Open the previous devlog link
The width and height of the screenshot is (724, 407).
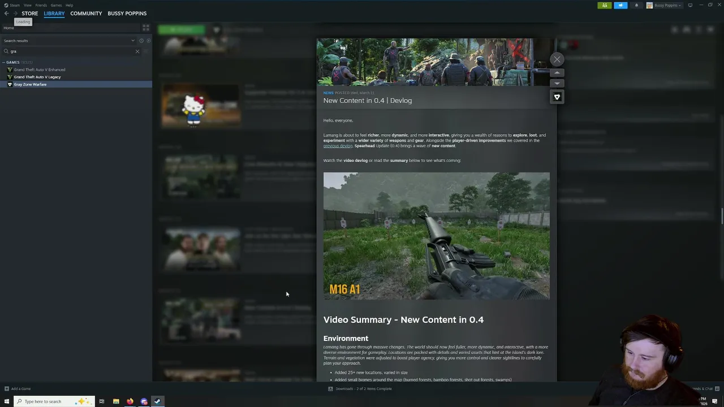[x=338, y=146]
